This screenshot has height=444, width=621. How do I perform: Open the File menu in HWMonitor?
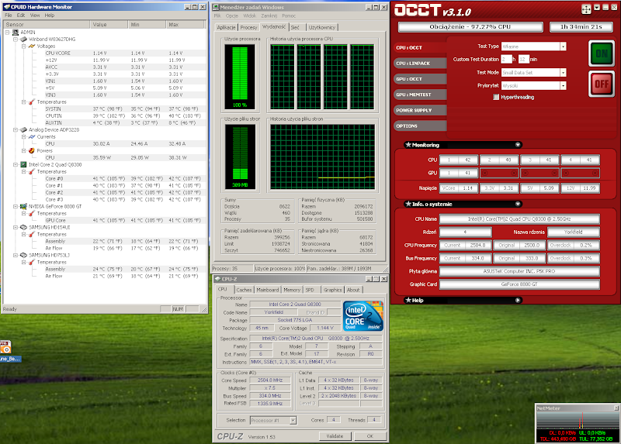[9, 15]
